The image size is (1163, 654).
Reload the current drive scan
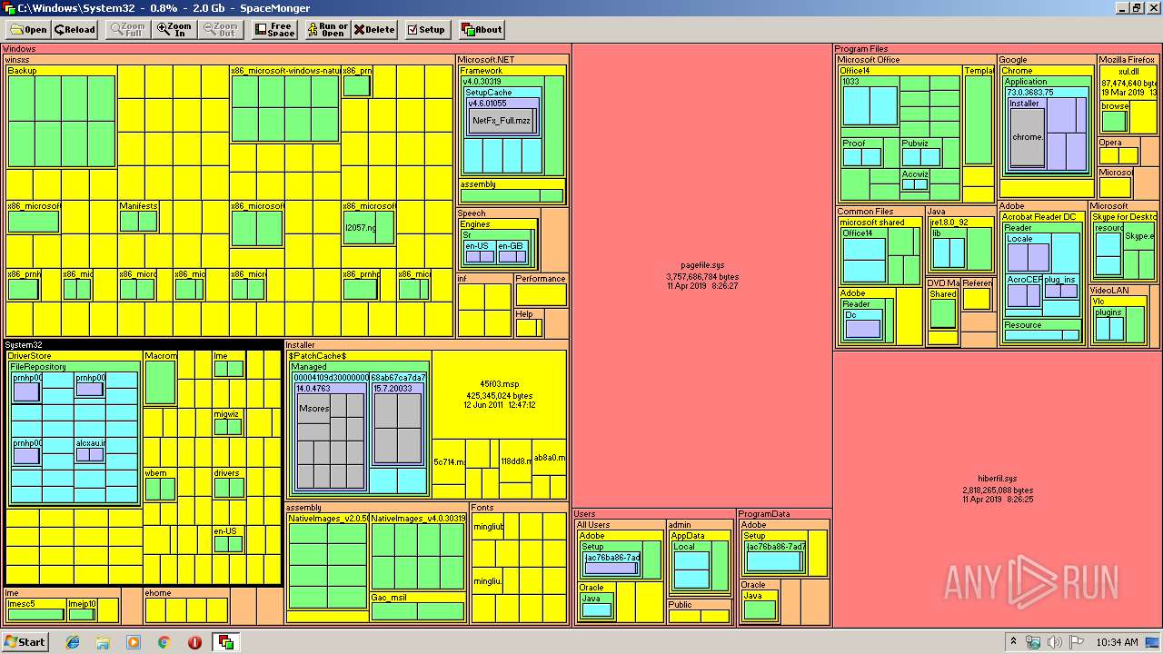click(x=75, y=29)
